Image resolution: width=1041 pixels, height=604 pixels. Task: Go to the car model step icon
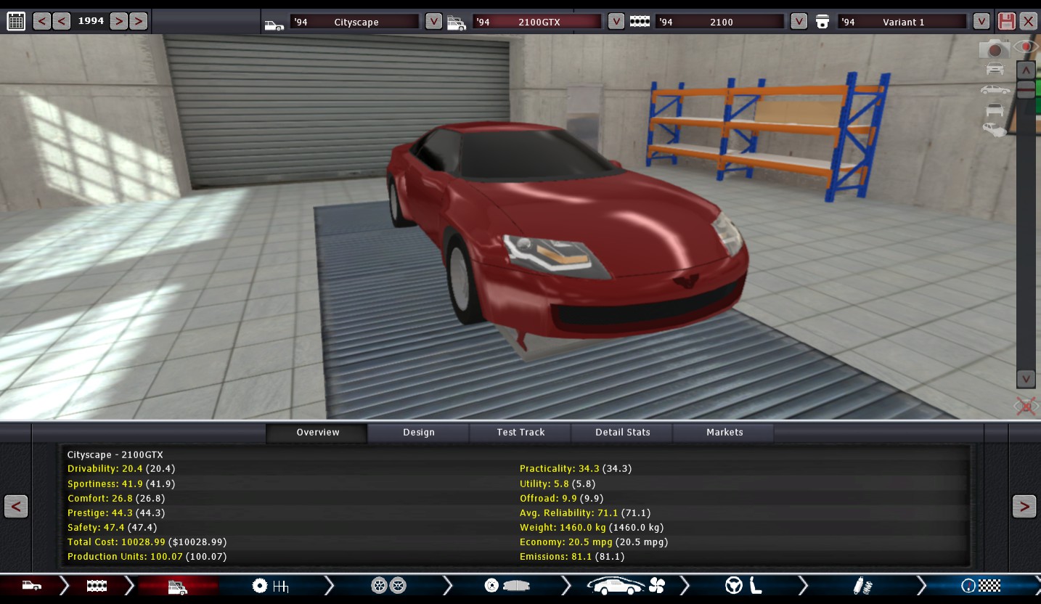[31, 586]
